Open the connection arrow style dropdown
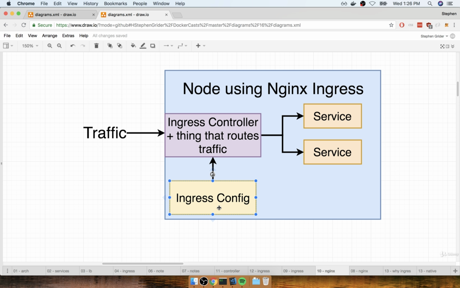 tap(168, 46)
